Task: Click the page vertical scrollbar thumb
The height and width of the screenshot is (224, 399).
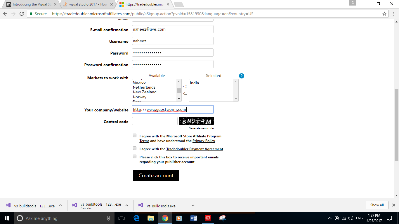Action: click(x=396, y=125)
